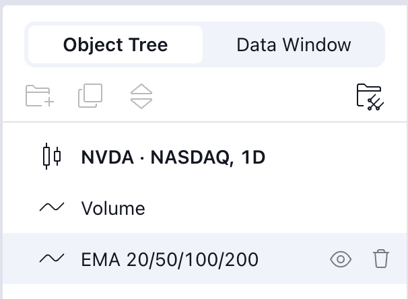Click the trash can in the EMA row
The width and height of the screenshot is (408, 299).
tap(380, 259)
